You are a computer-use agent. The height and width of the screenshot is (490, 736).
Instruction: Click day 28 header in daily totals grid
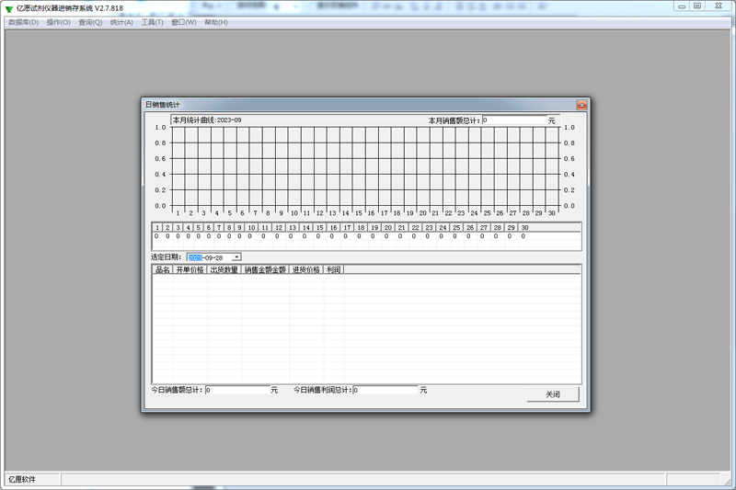click(498, 227)
